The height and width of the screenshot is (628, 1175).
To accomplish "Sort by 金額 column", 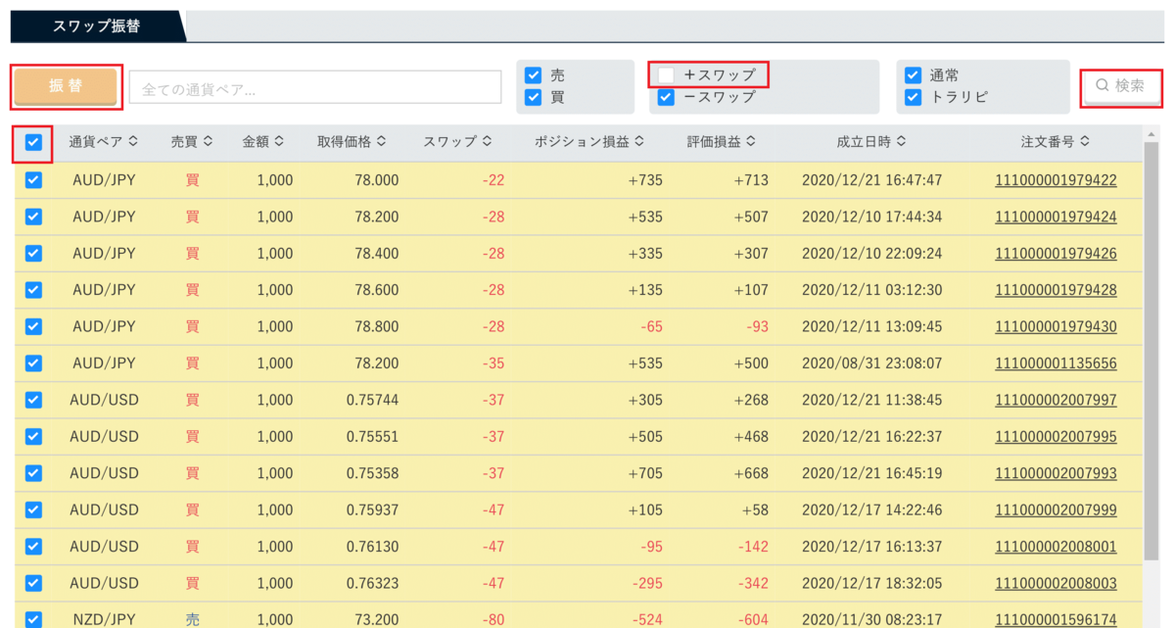I will pos(263,142).
